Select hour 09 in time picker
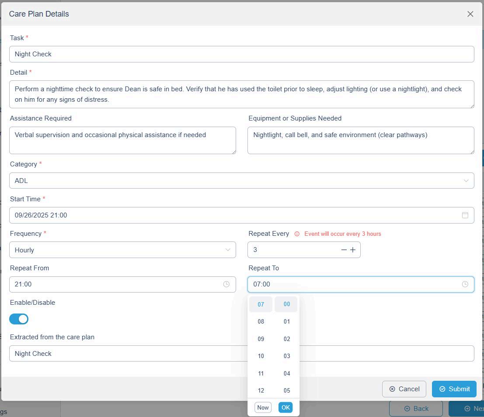Viewport: 484px width, 417px height. tap(261, 339)
